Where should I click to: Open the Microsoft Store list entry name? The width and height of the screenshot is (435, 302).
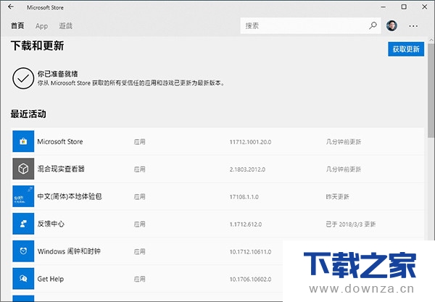[x=62, y=141]
